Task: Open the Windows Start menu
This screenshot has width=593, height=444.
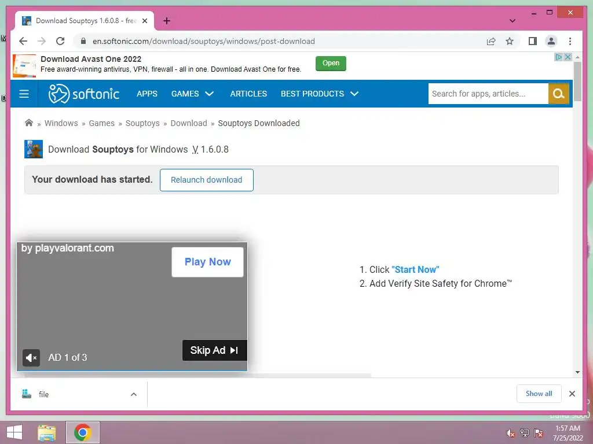Action: click(14, 432)
